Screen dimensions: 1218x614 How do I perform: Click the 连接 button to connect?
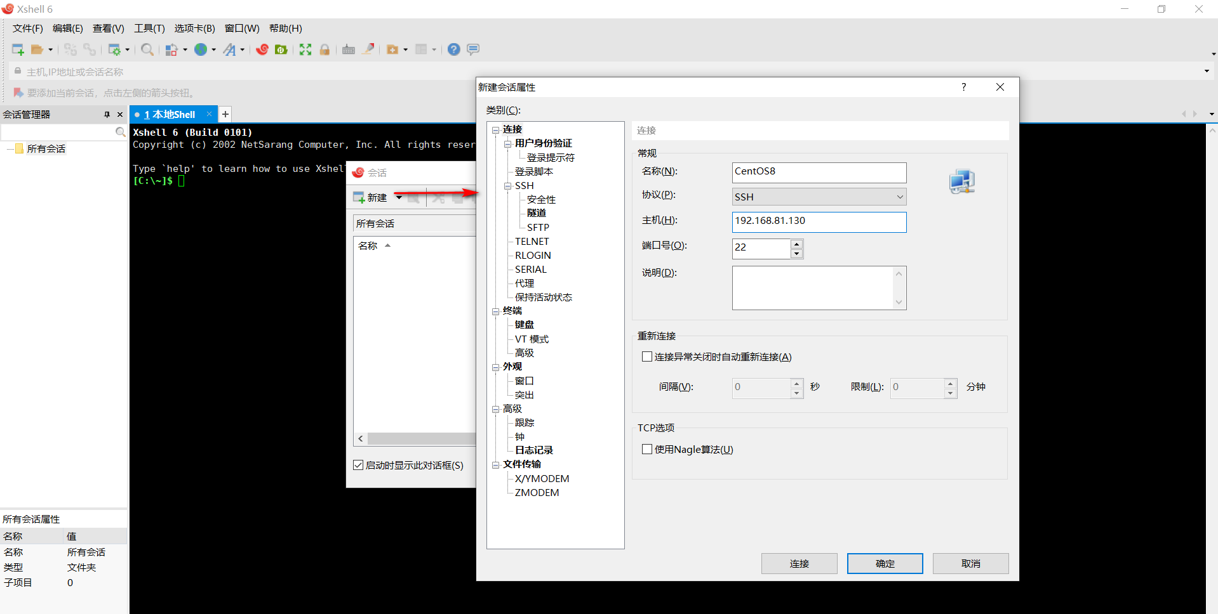[x=800, y=563]
